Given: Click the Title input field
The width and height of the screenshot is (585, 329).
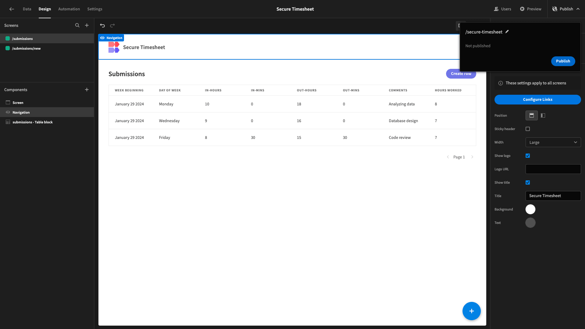Looking at the screenshot, I should (553, 196).
